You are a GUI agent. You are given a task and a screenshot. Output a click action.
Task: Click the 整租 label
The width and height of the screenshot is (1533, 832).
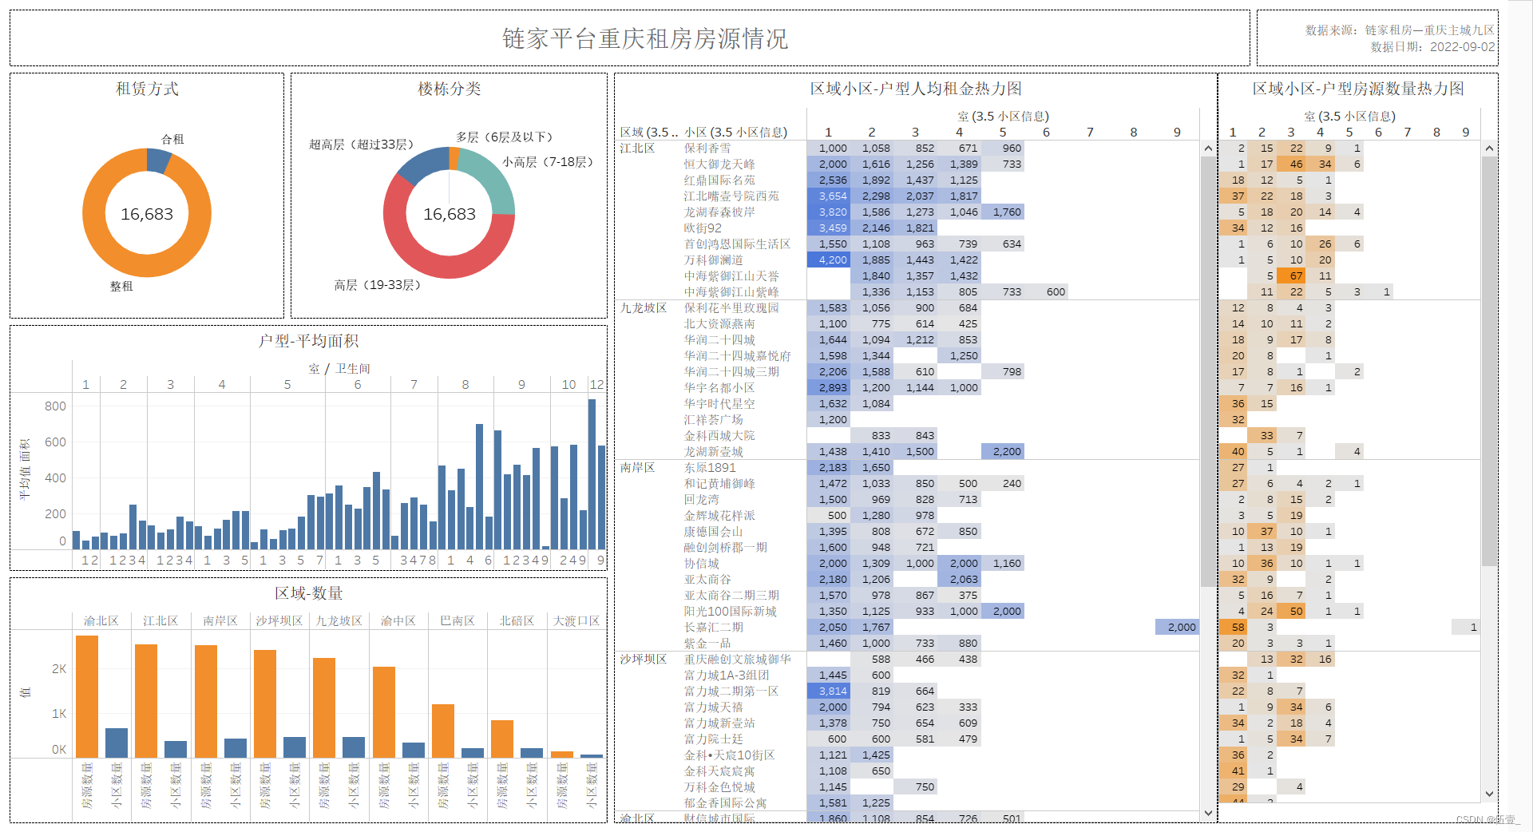(x=121, y=286)
